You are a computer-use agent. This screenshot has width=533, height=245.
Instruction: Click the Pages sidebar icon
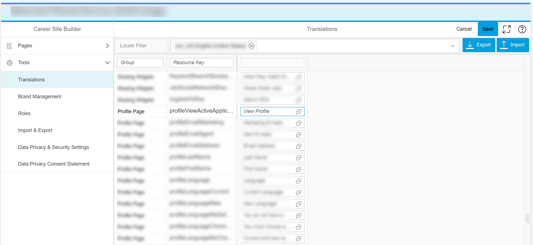point(10,46)
